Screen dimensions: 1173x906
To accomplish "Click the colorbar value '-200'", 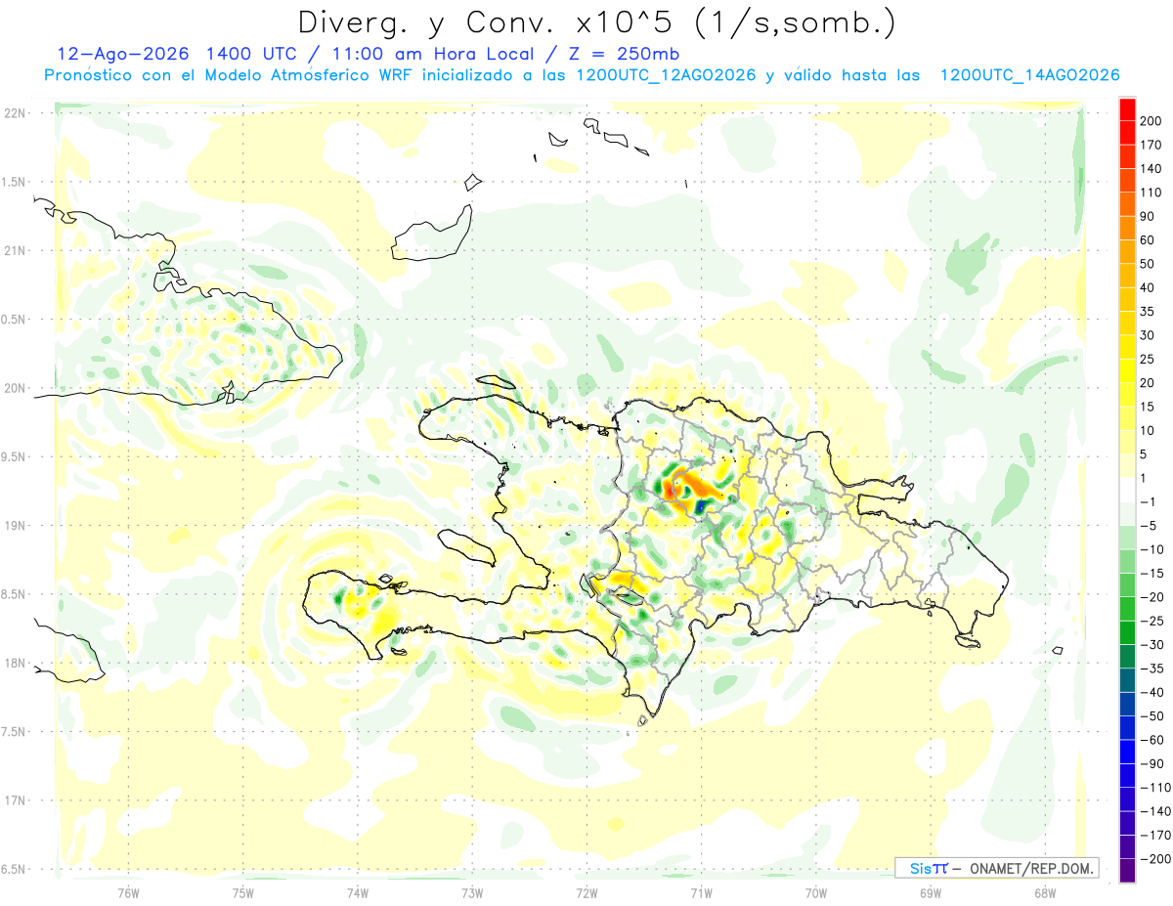I will [x=1157, y=859].
